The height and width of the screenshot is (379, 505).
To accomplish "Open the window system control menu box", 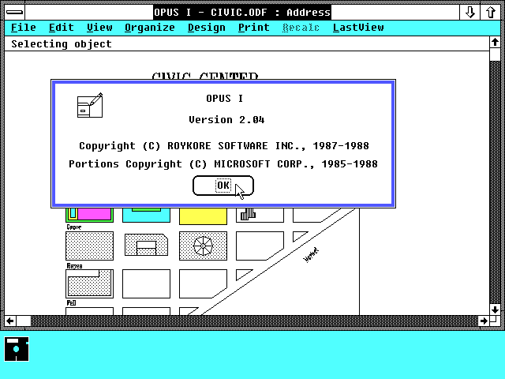I will (15, 13).
